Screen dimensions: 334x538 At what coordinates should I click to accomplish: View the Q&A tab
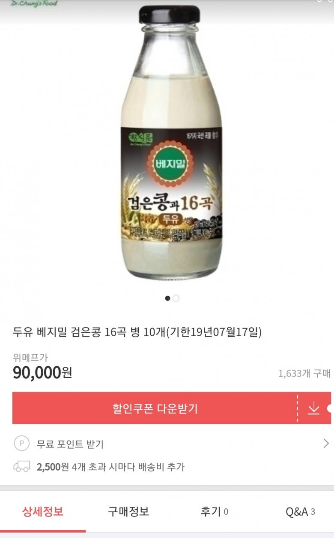click(300, 512)
